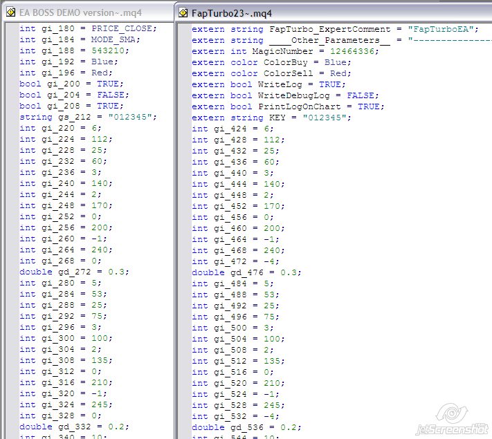Screen dimensions: 492x439
Task: Click 'extern bool WriteLog = TRUE;'
Action: (x=268, y=84)
